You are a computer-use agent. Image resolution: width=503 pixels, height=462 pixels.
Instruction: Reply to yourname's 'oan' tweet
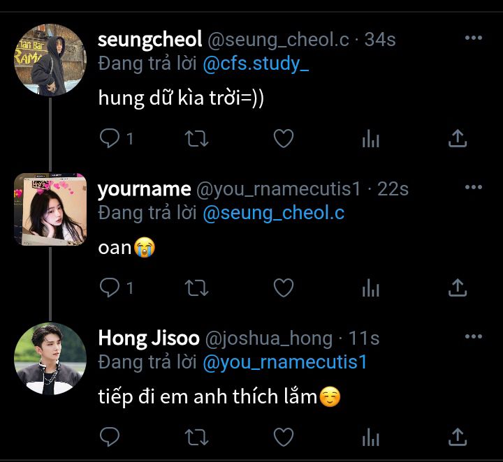point(110,288)
